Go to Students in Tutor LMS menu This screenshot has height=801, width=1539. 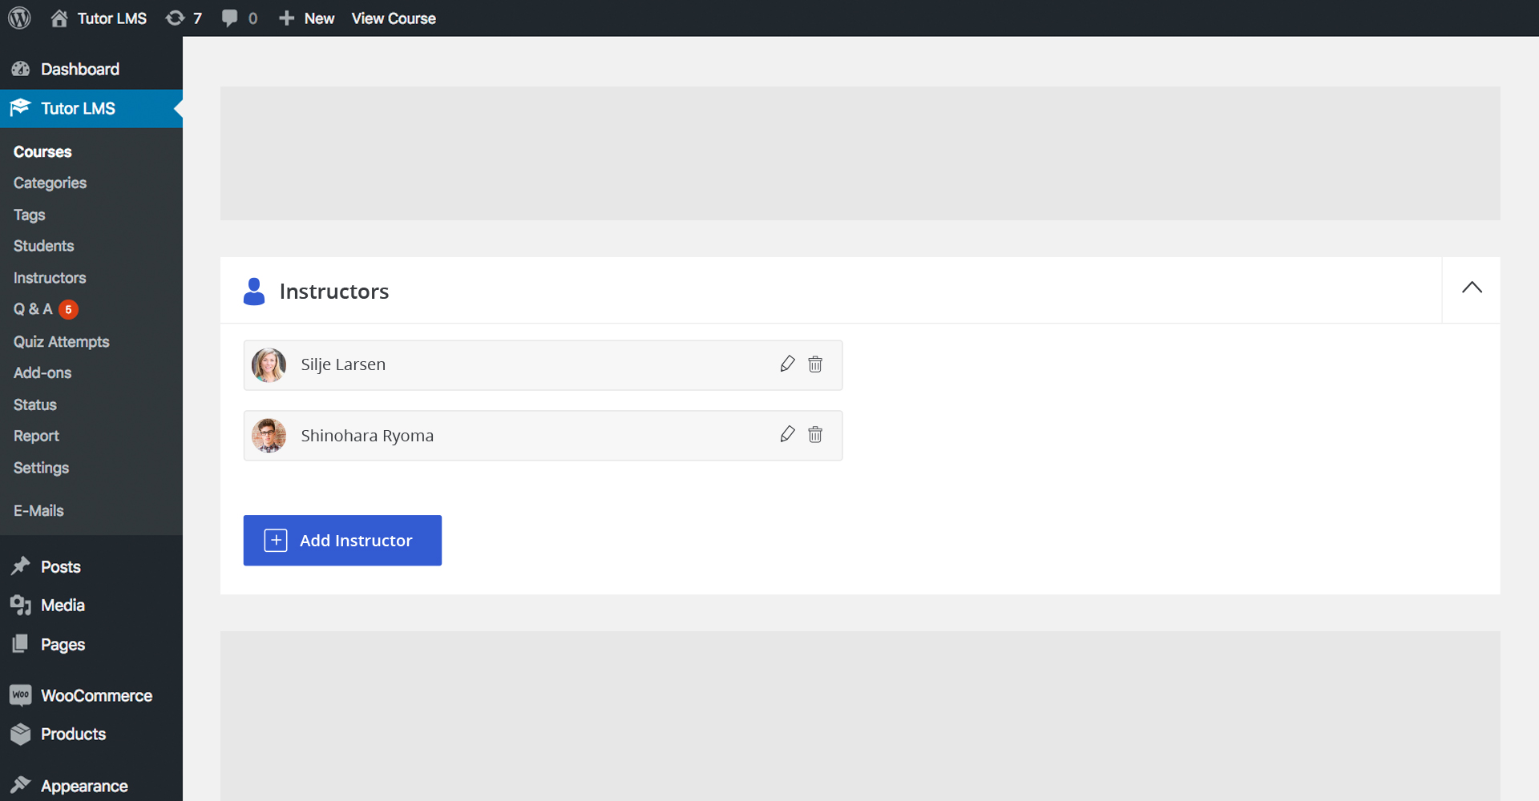(x=43, y=246)
